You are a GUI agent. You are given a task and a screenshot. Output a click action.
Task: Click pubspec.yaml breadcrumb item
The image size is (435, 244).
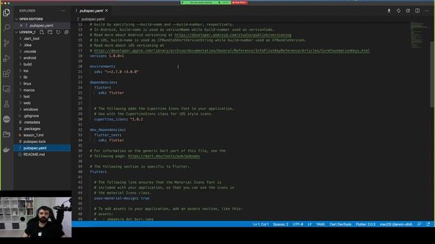pos(93,19)
